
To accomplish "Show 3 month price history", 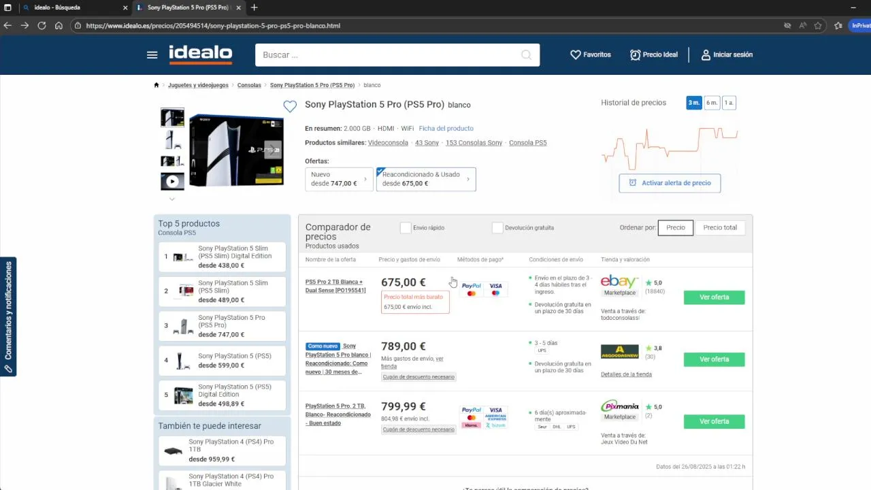I will [693, 103].
